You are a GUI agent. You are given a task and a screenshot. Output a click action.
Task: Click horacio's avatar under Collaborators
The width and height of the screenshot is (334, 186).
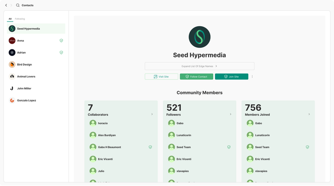[x=93, y=123]
